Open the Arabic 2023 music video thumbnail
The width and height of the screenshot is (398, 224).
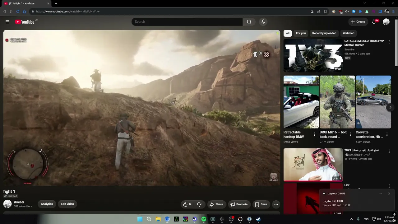[313, 165]
